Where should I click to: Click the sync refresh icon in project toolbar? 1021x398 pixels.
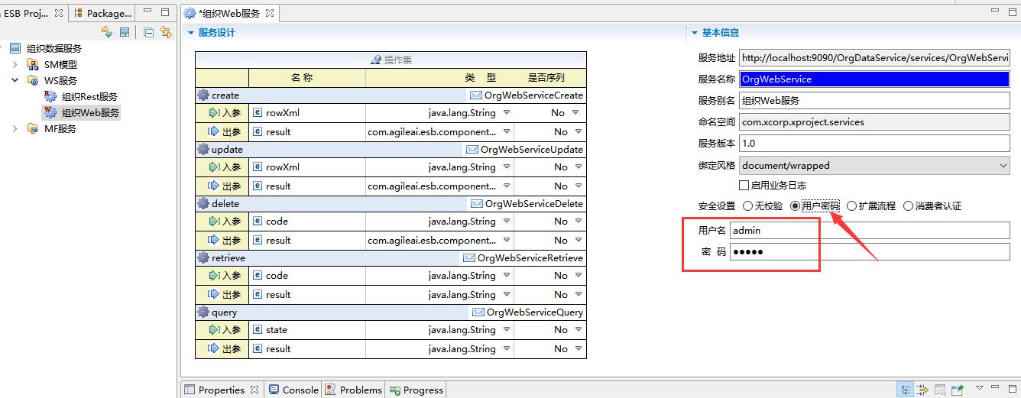click(x=107, y=32)
